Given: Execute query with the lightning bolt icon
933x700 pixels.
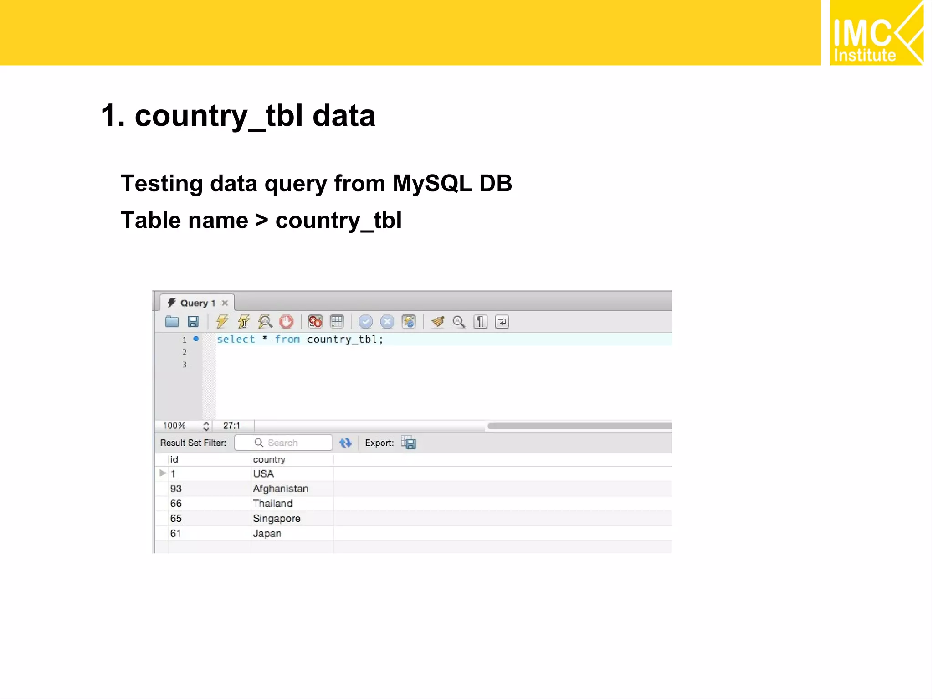Looking at the screenshot, I should coord(222,322).
